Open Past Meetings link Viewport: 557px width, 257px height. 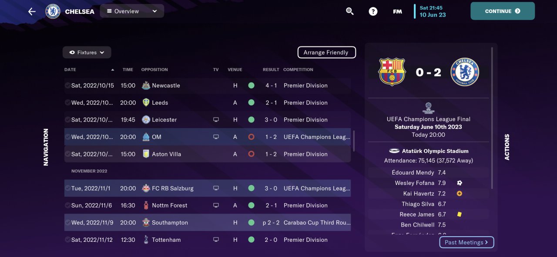coord(466,242)
